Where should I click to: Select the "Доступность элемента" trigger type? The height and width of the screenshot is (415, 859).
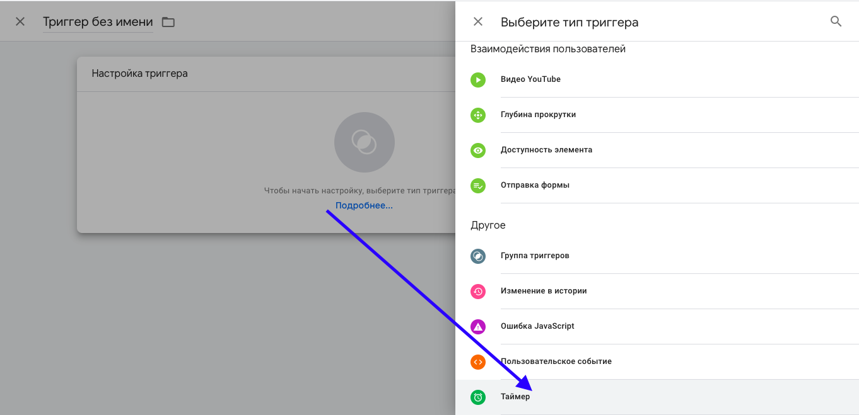[657, 150]
